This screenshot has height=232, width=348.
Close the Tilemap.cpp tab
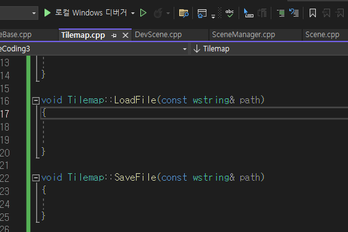[x=125, y=35]
